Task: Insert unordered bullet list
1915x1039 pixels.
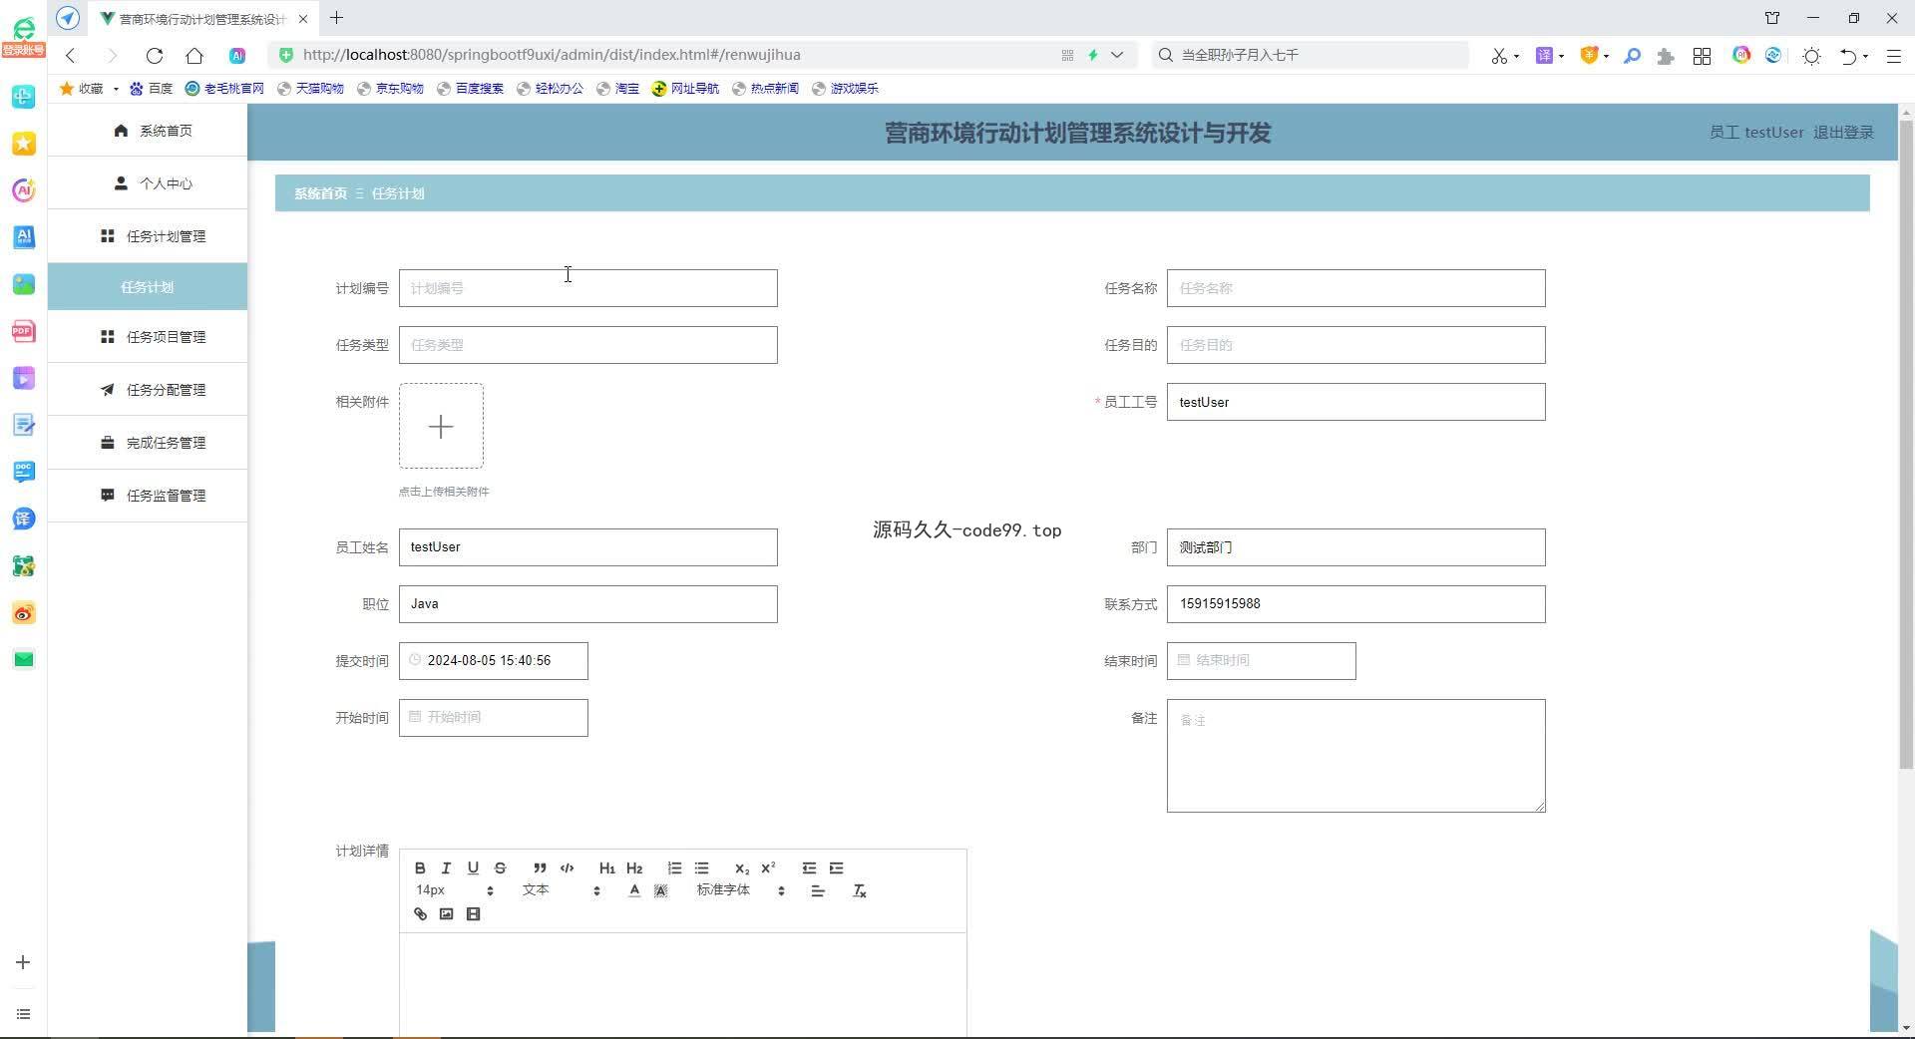Action: (701, 868)
